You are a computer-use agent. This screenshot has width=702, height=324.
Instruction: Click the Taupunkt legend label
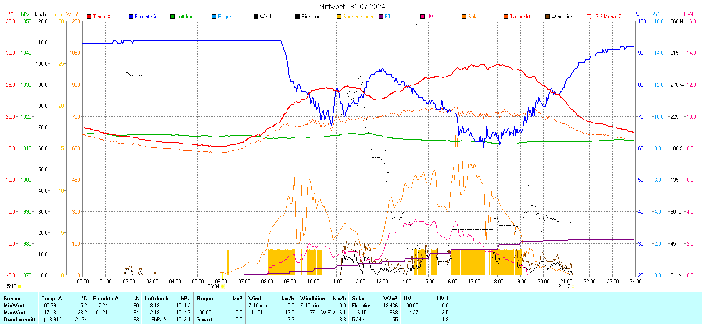click(520, 17)
